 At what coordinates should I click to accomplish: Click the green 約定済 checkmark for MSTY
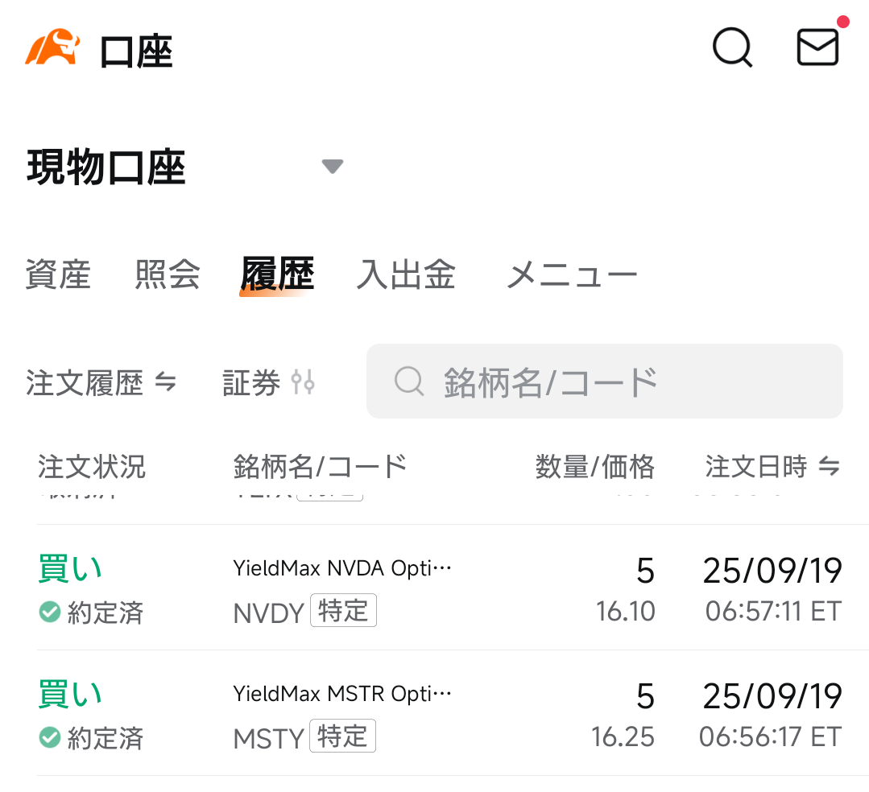[50, 737]
